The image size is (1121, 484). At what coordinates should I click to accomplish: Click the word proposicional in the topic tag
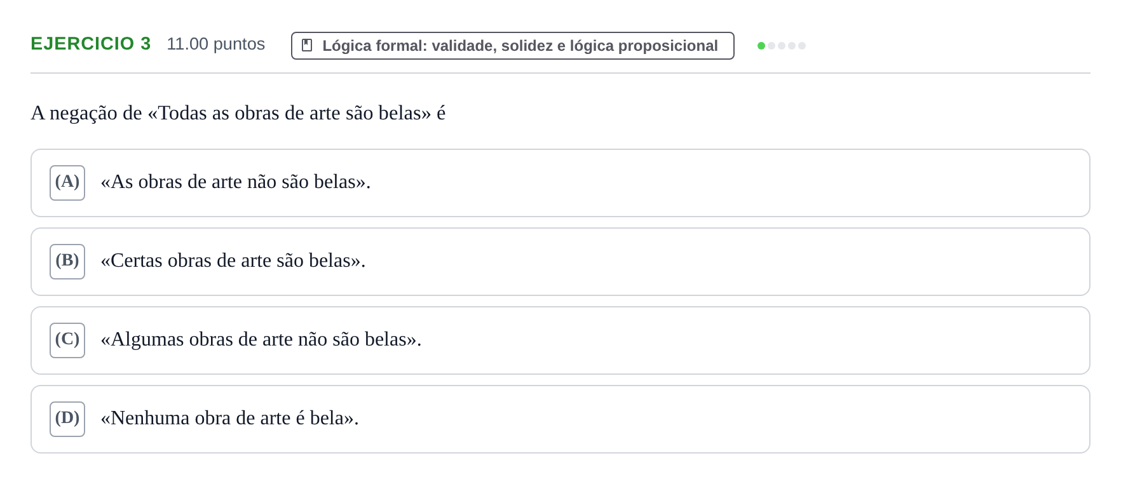coord(668,46)
